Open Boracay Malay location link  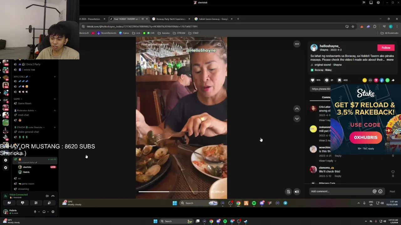(x=323, y=70)
